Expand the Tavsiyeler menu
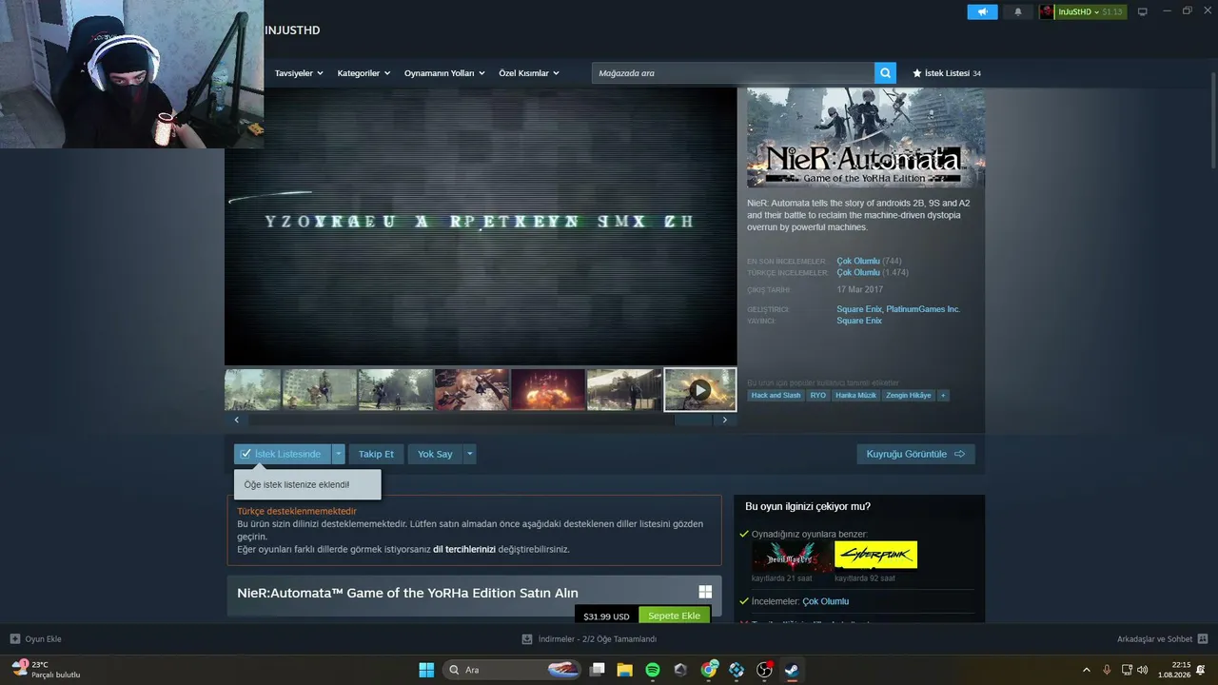 point(299,73)
